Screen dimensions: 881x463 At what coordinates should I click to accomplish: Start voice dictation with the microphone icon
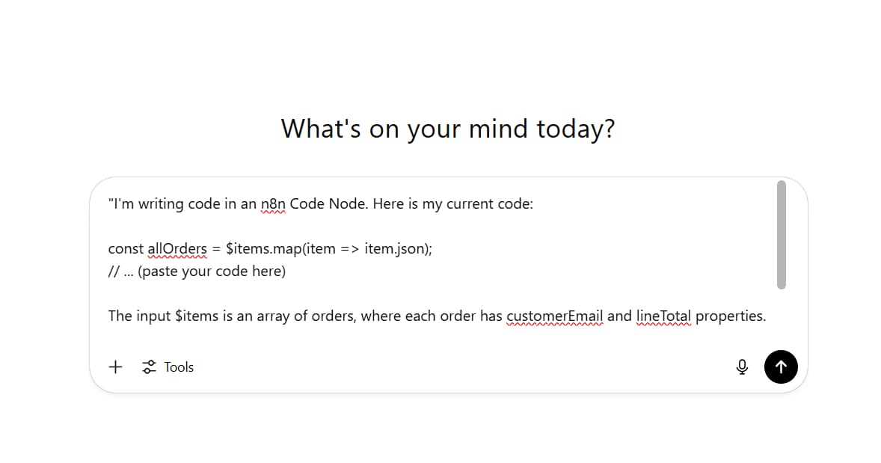(x=742, y=367)
